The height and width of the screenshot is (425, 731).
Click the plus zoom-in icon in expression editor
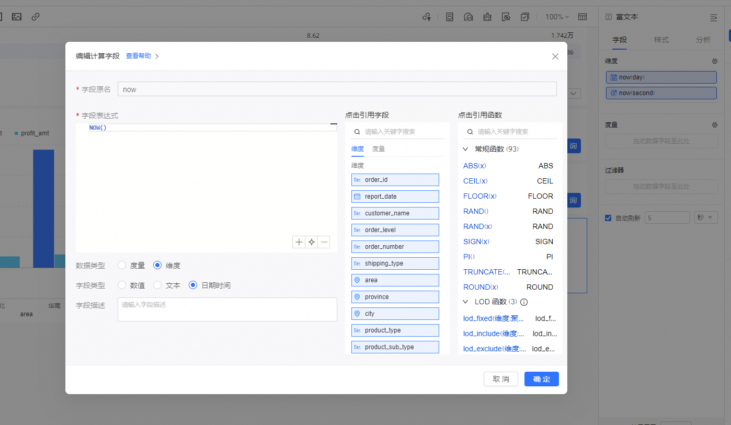(299, 242)
